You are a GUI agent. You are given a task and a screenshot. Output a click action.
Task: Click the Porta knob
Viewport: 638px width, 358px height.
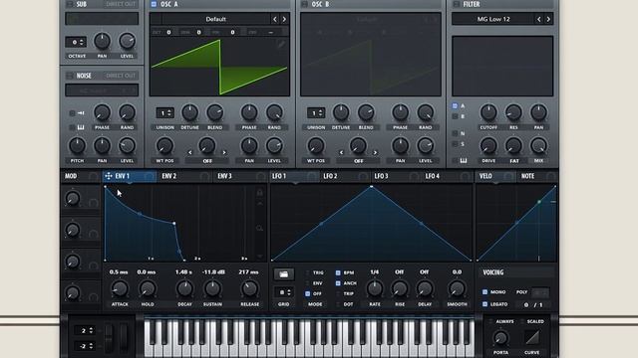coord(500,337)
